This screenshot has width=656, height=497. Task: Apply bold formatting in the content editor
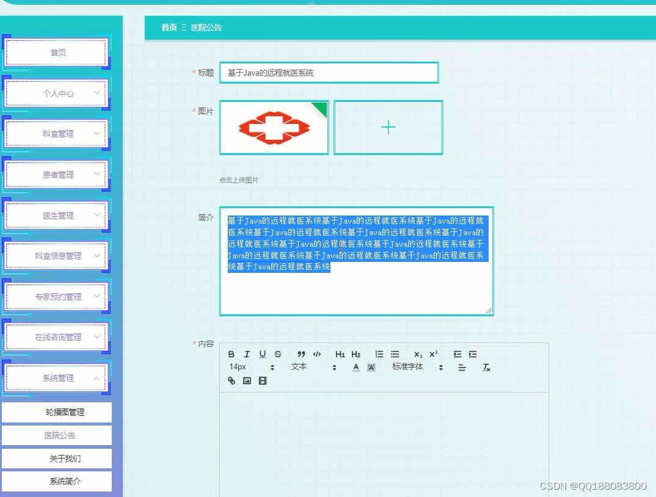point(231,354)
